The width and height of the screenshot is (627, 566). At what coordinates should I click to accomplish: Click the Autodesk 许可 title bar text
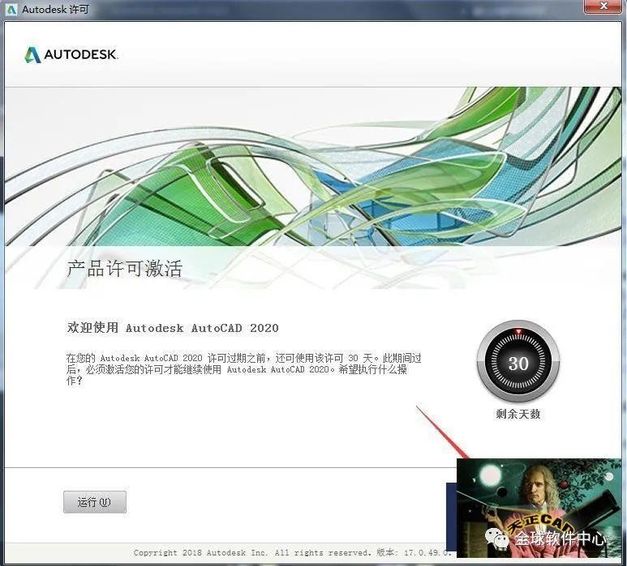56,9
